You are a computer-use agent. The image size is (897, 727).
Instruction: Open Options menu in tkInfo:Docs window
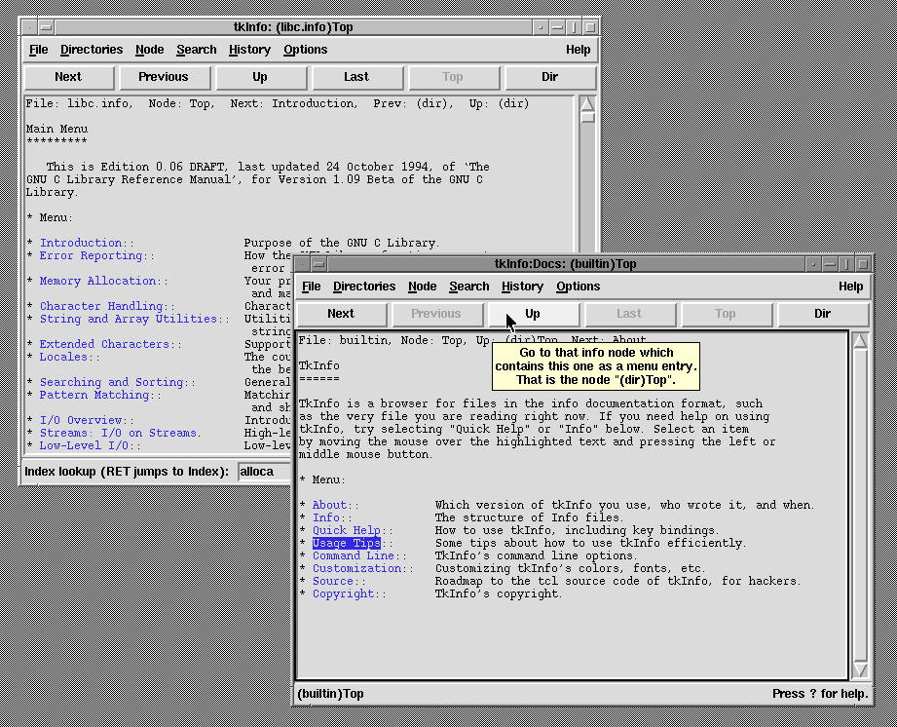click(578, 287)
